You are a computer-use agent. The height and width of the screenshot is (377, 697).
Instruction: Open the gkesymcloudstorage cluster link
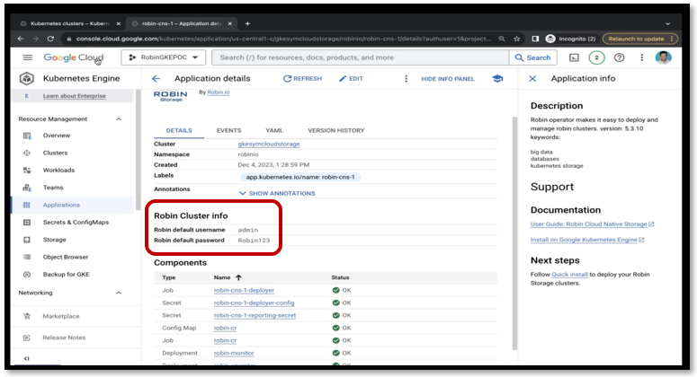click(269, 144)
